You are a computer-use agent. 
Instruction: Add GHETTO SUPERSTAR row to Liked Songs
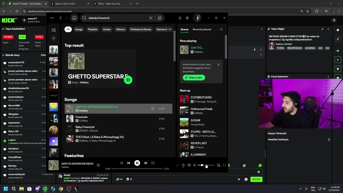coord(152,109)
